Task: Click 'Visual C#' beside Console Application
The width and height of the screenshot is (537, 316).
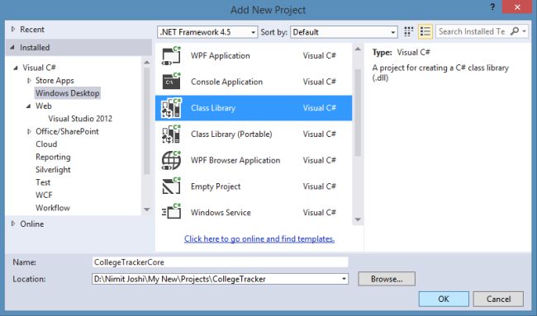Action: 319,82
